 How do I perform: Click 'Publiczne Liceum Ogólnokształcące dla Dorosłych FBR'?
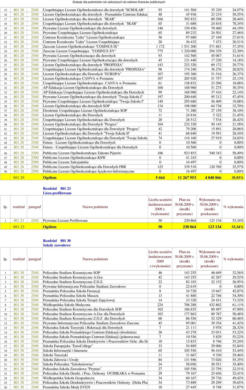pyautogui.click(x=85, y=167)
